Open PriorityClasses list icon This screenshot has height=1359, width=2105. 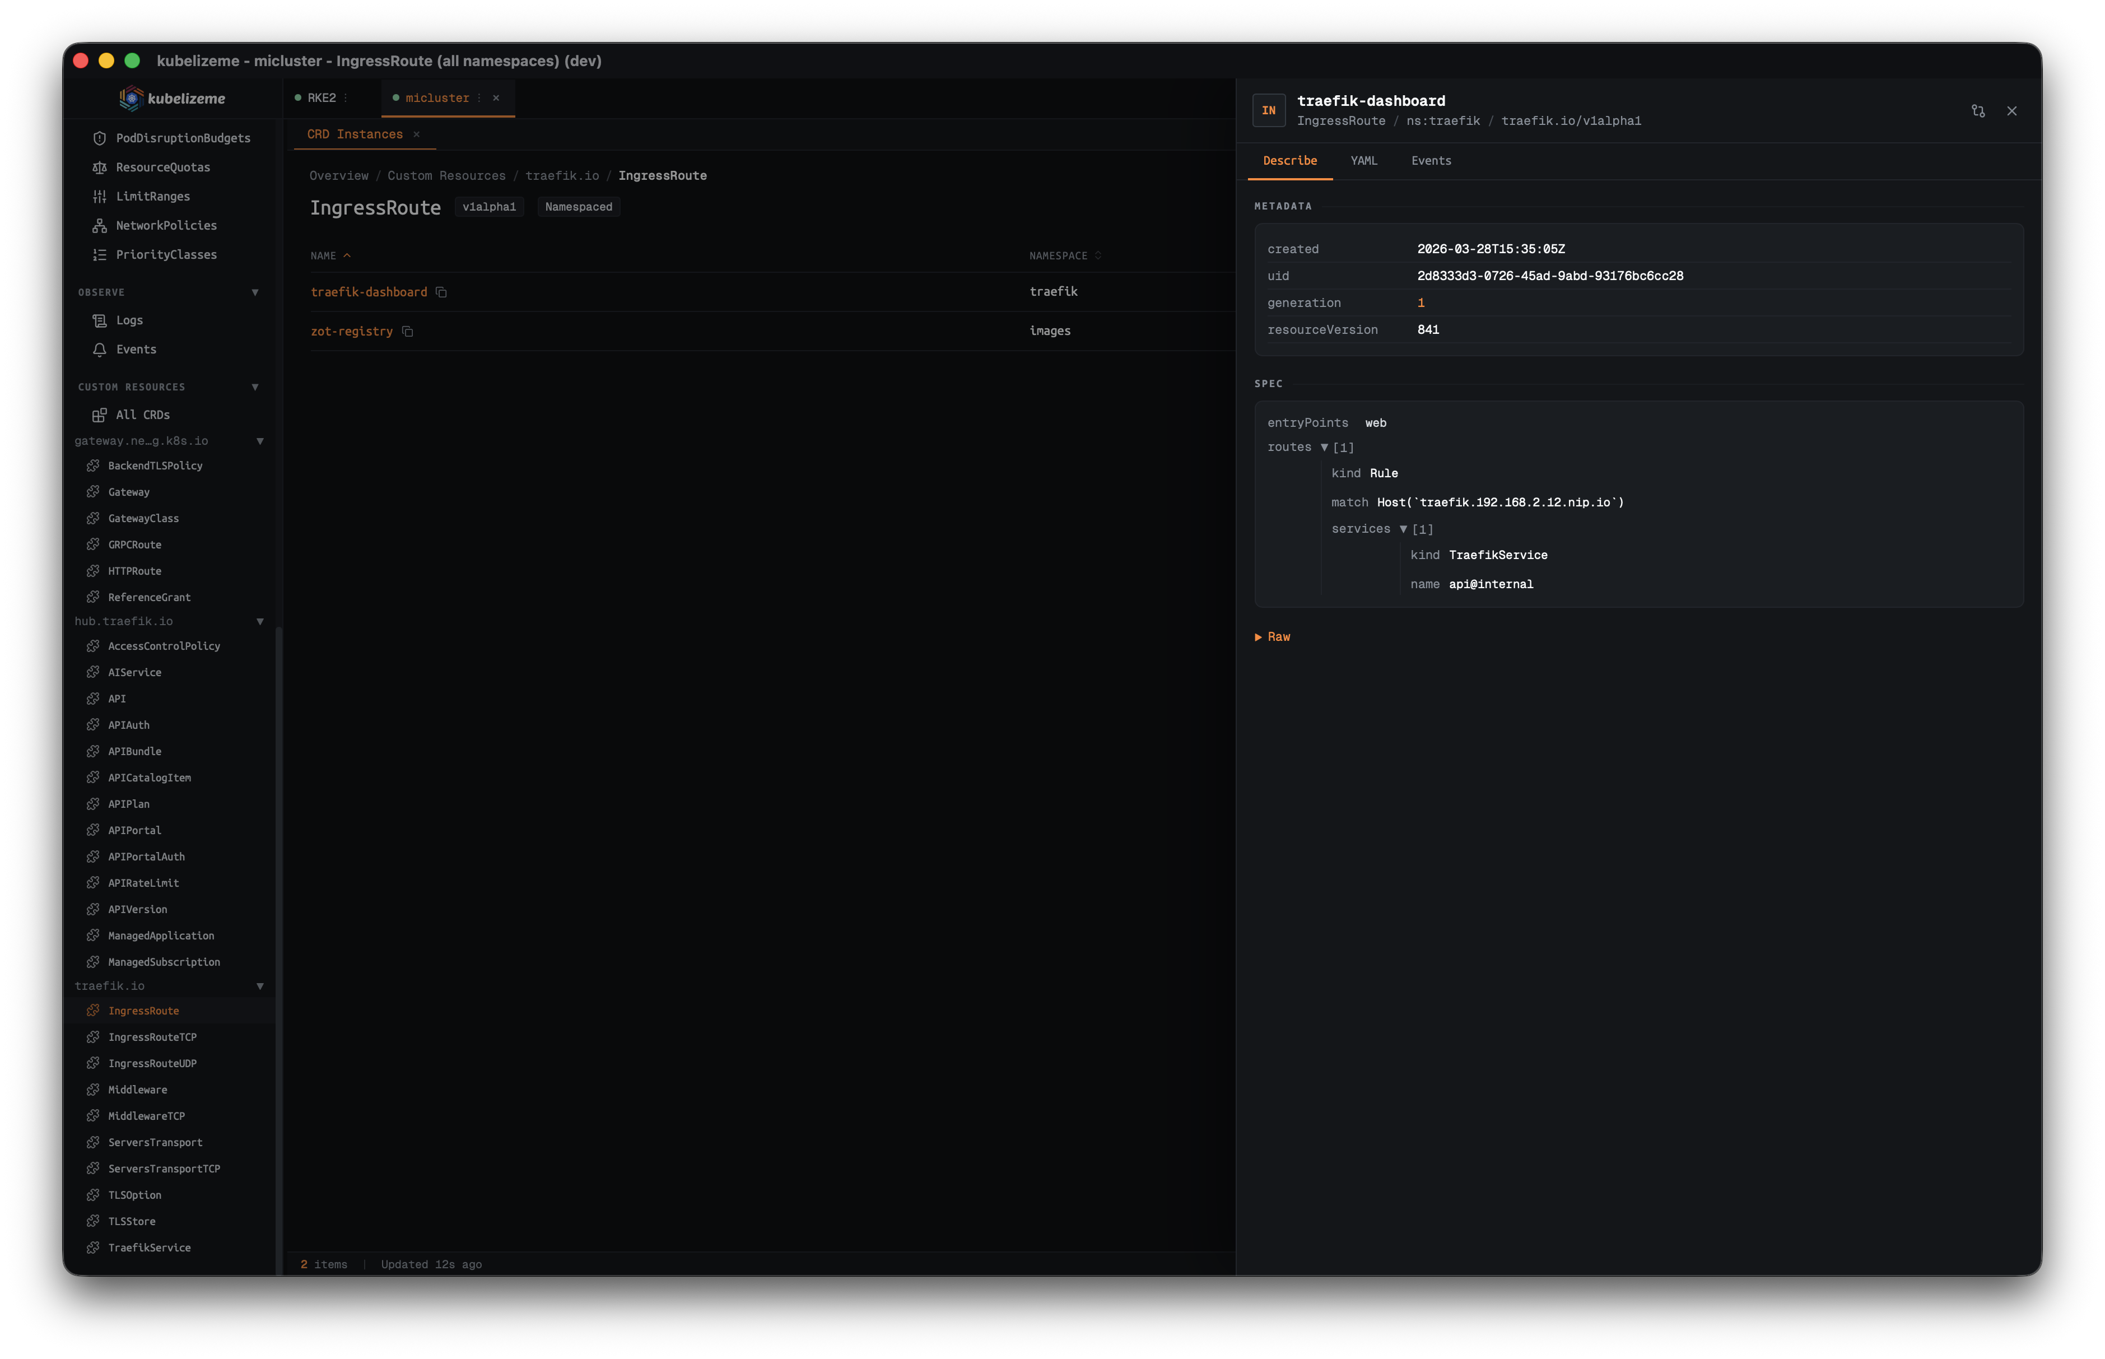tap(100, 255)
